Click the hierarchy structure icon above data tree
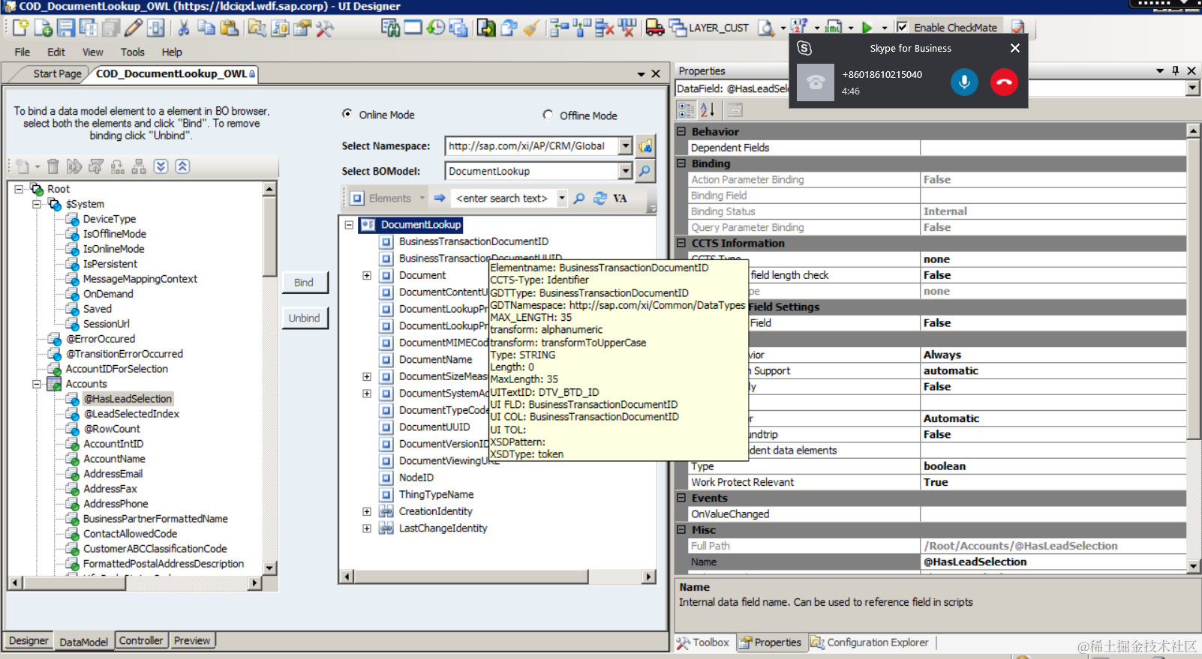Screen dimensions: 1202x659 (139, 166)
